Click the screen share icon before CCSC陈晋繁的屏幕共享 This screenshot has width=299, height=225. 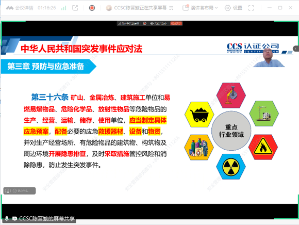[14, 218]
